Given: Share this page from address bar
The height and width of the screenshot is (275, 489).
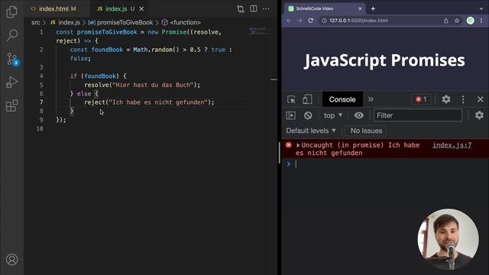Looking at the screenshot, I should (446, 21).
